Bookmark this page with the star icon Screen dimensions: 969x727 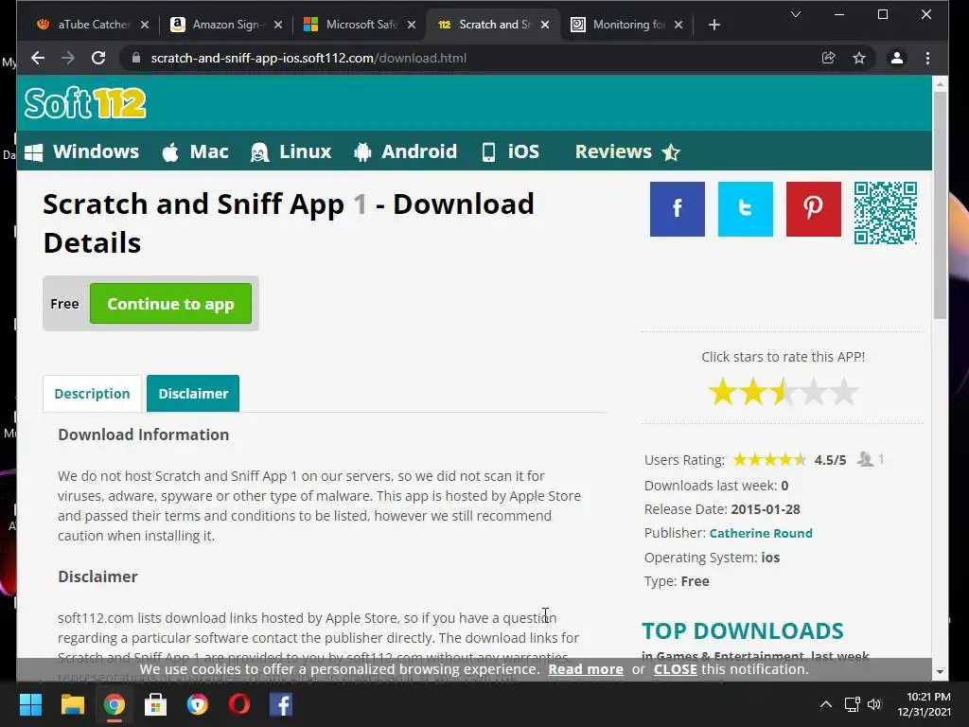click(859, 58)
